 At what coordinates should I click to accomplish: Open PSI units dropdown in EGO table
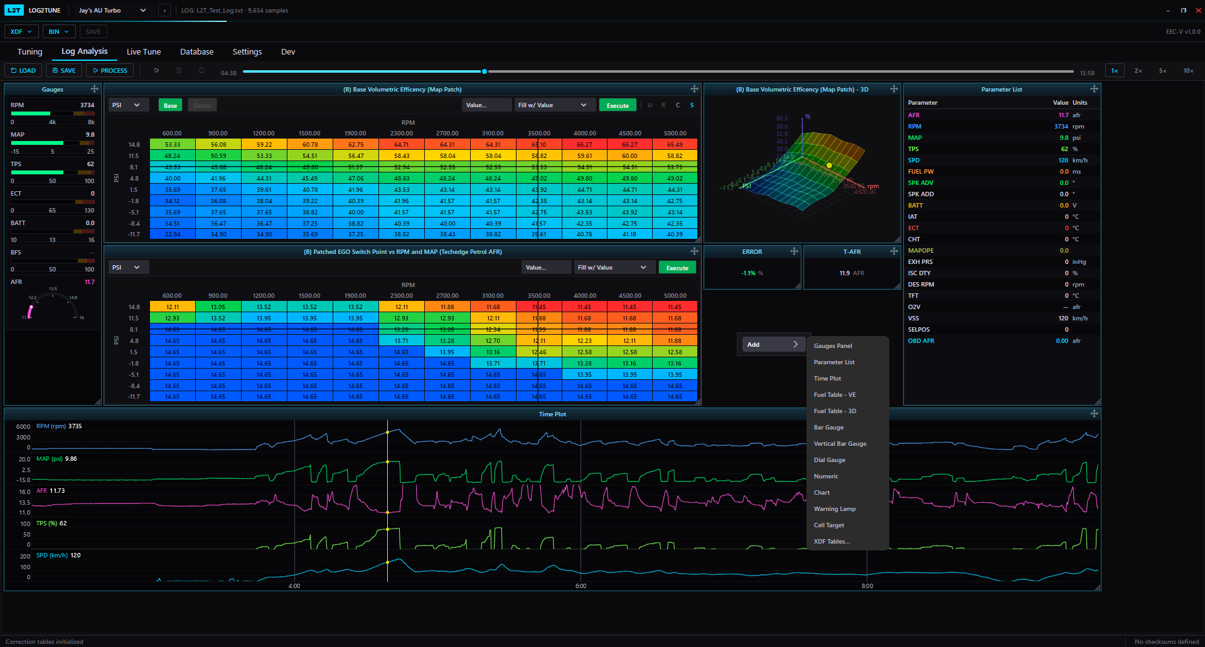(128, 267)
